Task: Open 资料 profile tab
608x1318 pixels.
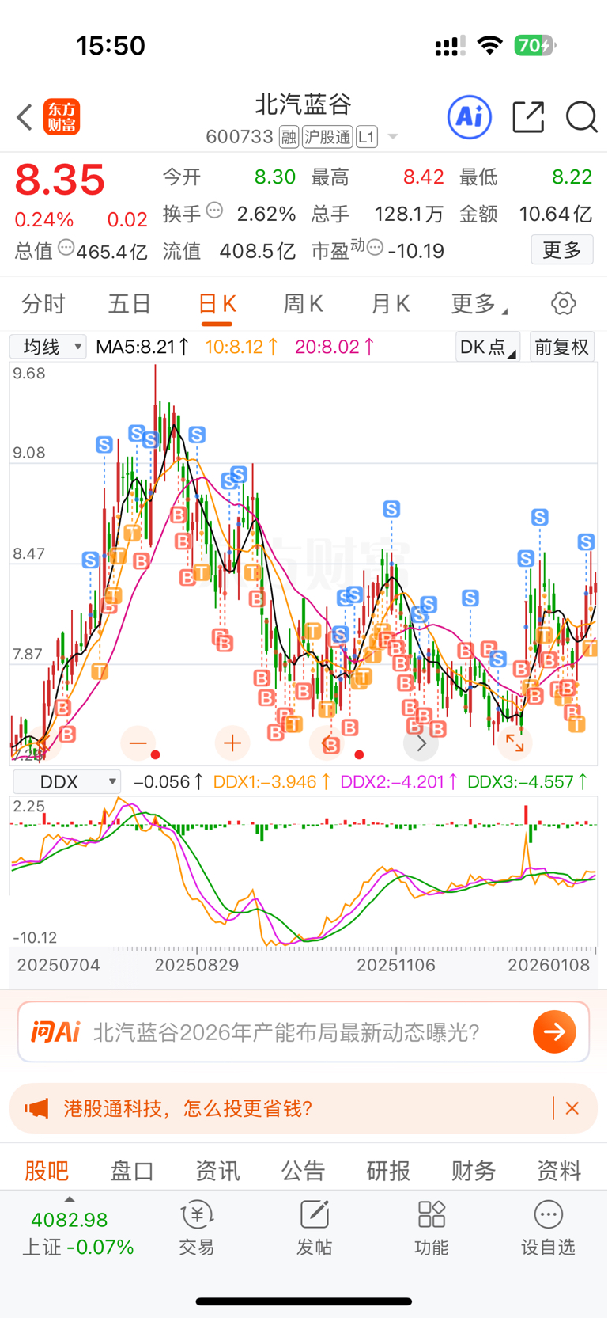Action: coord(559,1170)
